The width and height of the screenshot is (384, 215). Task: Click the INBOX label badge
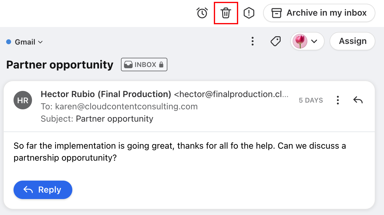coord(144,65)
